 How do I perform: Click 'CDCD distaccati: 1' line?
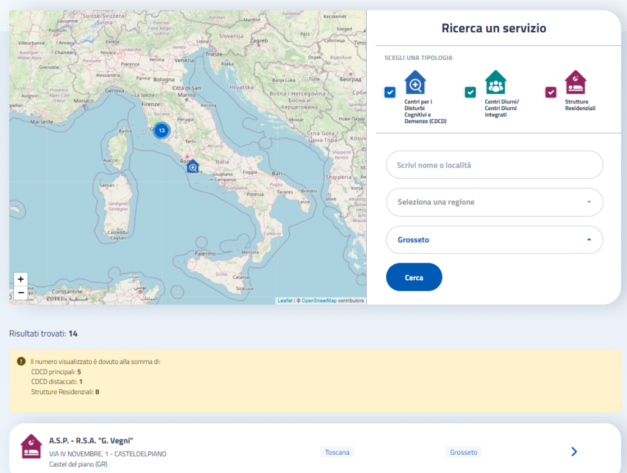[57, 381]
